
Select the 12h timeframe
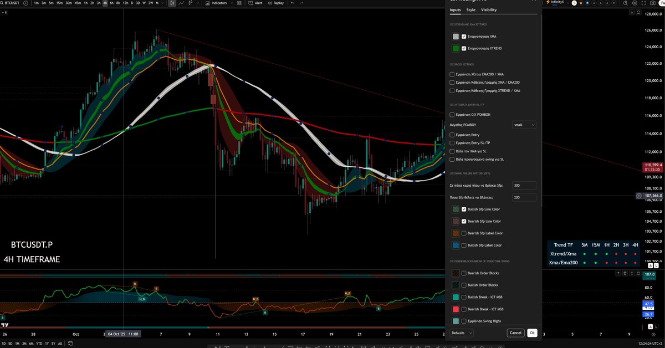[125, 3]
